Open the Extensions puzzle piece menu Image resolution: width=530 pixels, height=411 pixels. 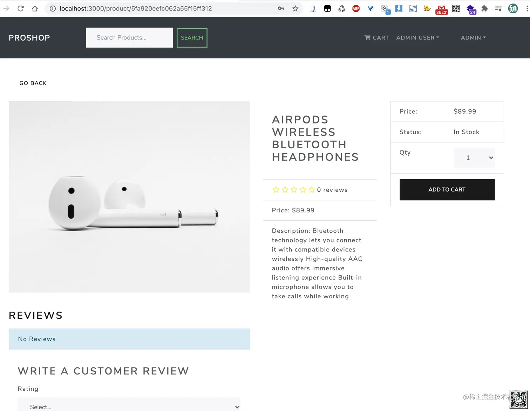click(x=484, y=8)
